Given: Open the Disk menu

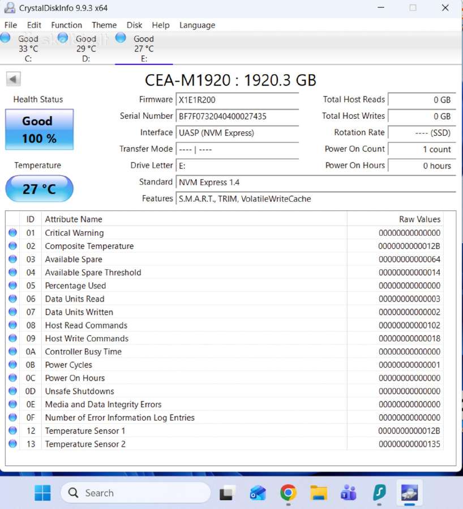Looking at the screenshot, I should pos(134,25).
